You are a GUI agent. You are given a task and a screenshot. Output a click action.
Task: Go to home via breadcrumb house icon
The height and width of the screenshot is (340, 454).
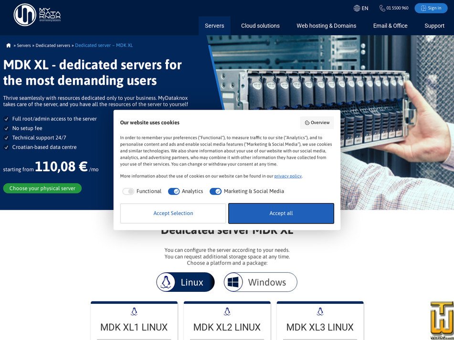pos(9,45)
